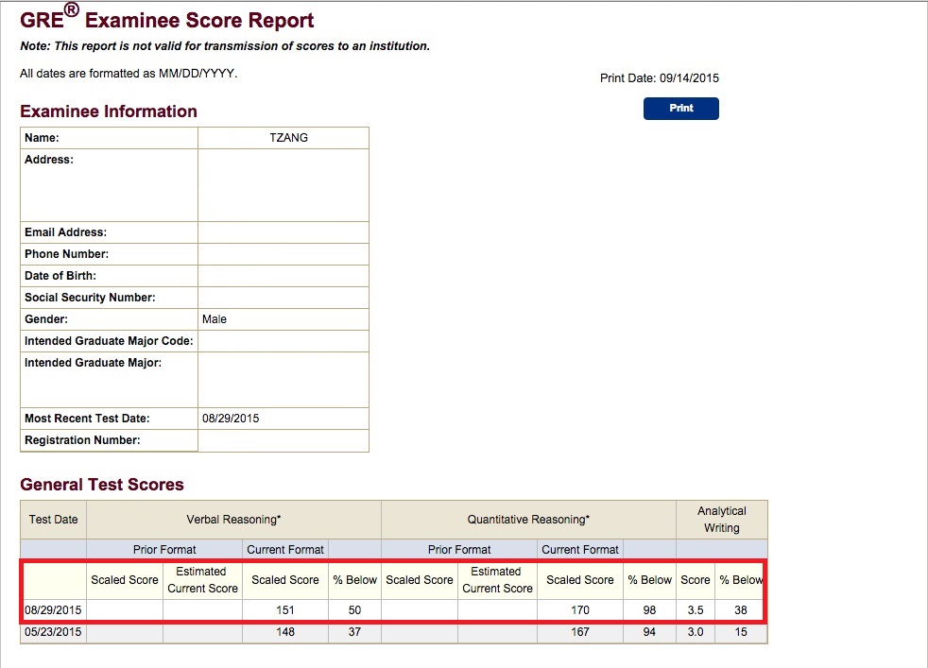This screenshot has height=668, width=928.
Task: Click the note about report validity
Action: (x=225, y=46)
